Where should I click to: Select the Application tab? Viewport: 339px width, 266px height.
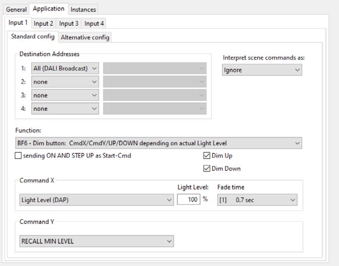click(x=49, y=9)
